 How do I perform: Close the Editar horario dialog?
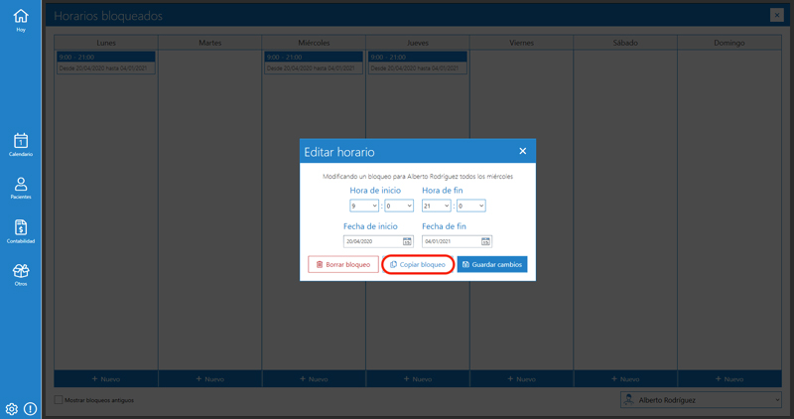[523, 151]
